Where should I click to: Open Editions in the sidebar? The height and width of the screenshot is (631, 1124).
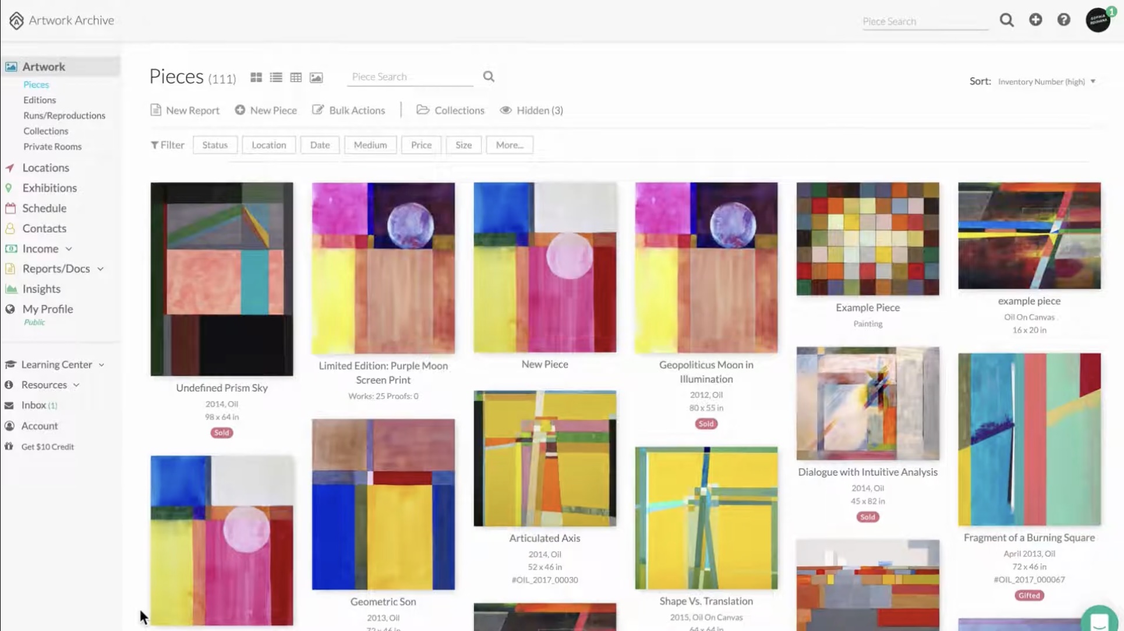pos(40,100)
